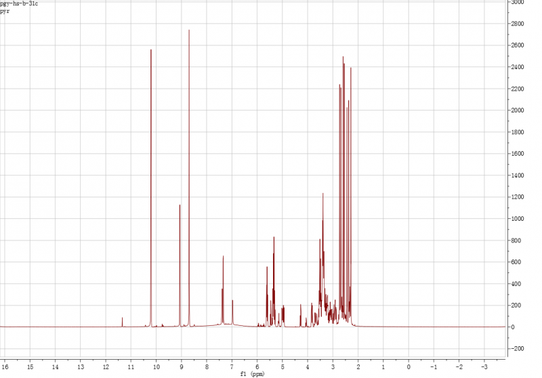Click x-axis tick label 11

coord(131,367)
